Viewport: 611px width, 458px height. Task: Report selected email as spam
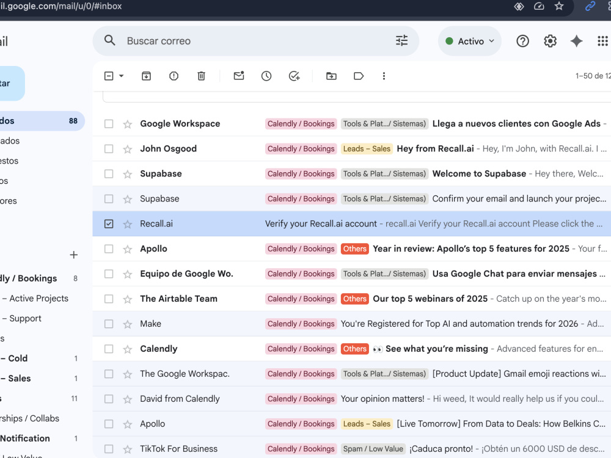pyautogui.click(x=174, y=76)
